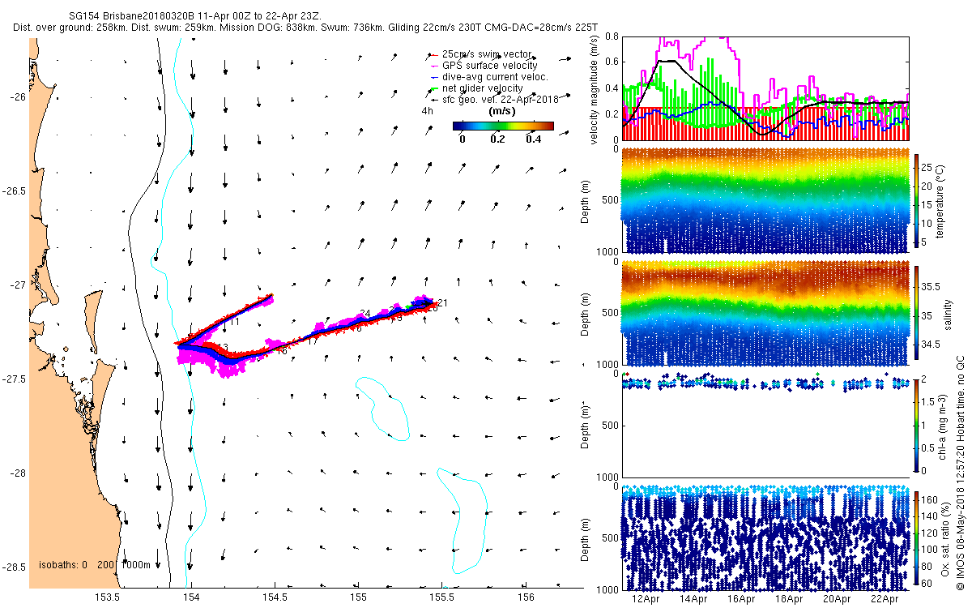
Task: Click day marker '21' at the track's eastern end
Action: tap(442, 303)
